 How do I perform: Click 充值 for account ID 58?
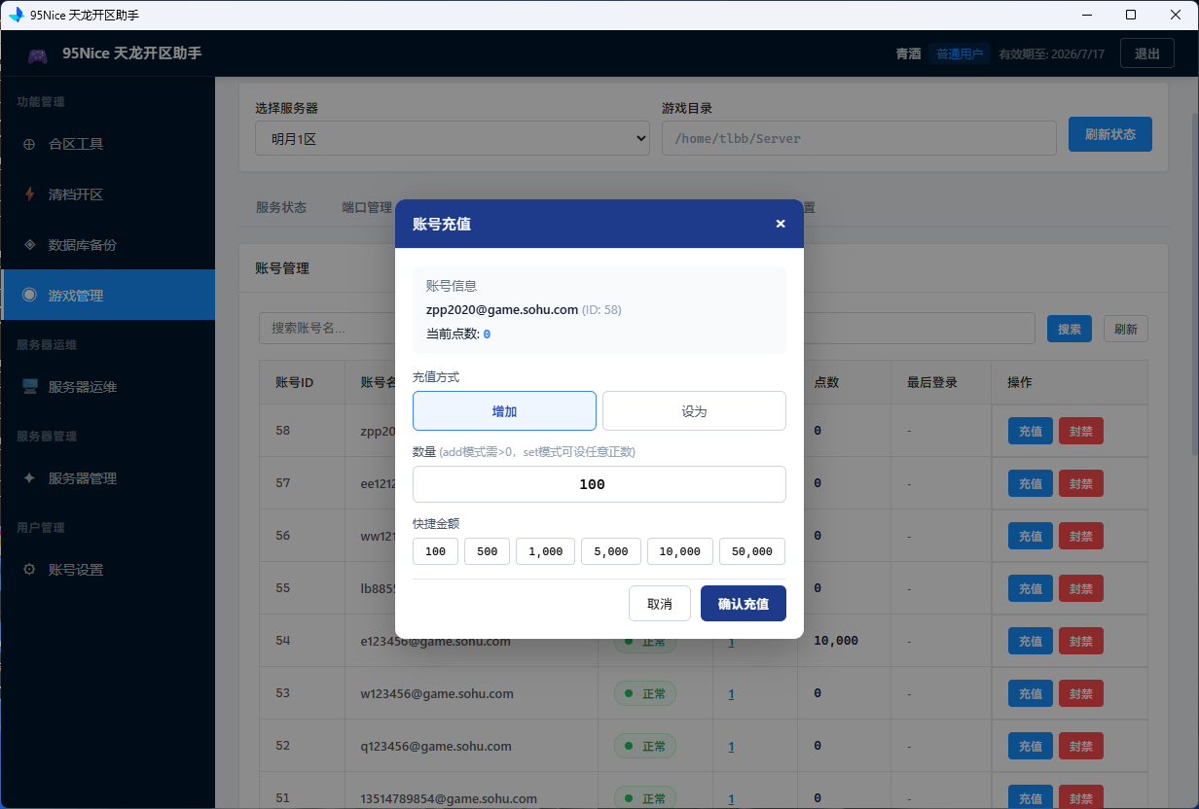(1031, 431)
